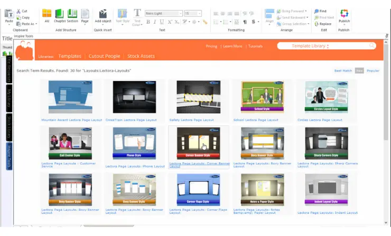Image resolution: width=391 pixels, height=236 pixels.
Task: Open the Text Color dropdown arrow
Action: 142,25
